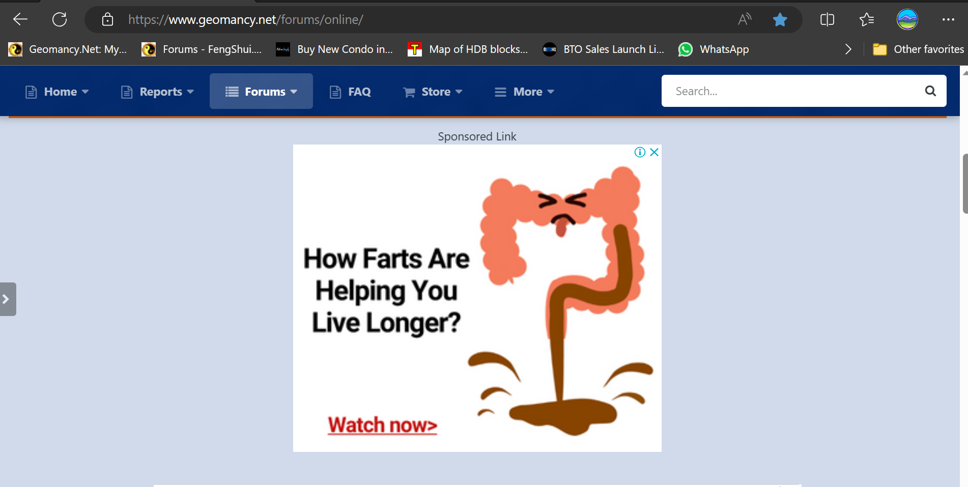View site info via the lock icon
The image size is (968, 487).
(107, 19)
